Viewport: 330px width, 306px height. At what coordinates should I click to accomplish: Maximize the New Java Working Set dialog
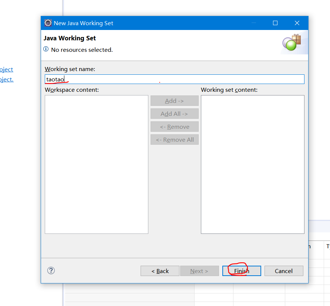point(275,23)
